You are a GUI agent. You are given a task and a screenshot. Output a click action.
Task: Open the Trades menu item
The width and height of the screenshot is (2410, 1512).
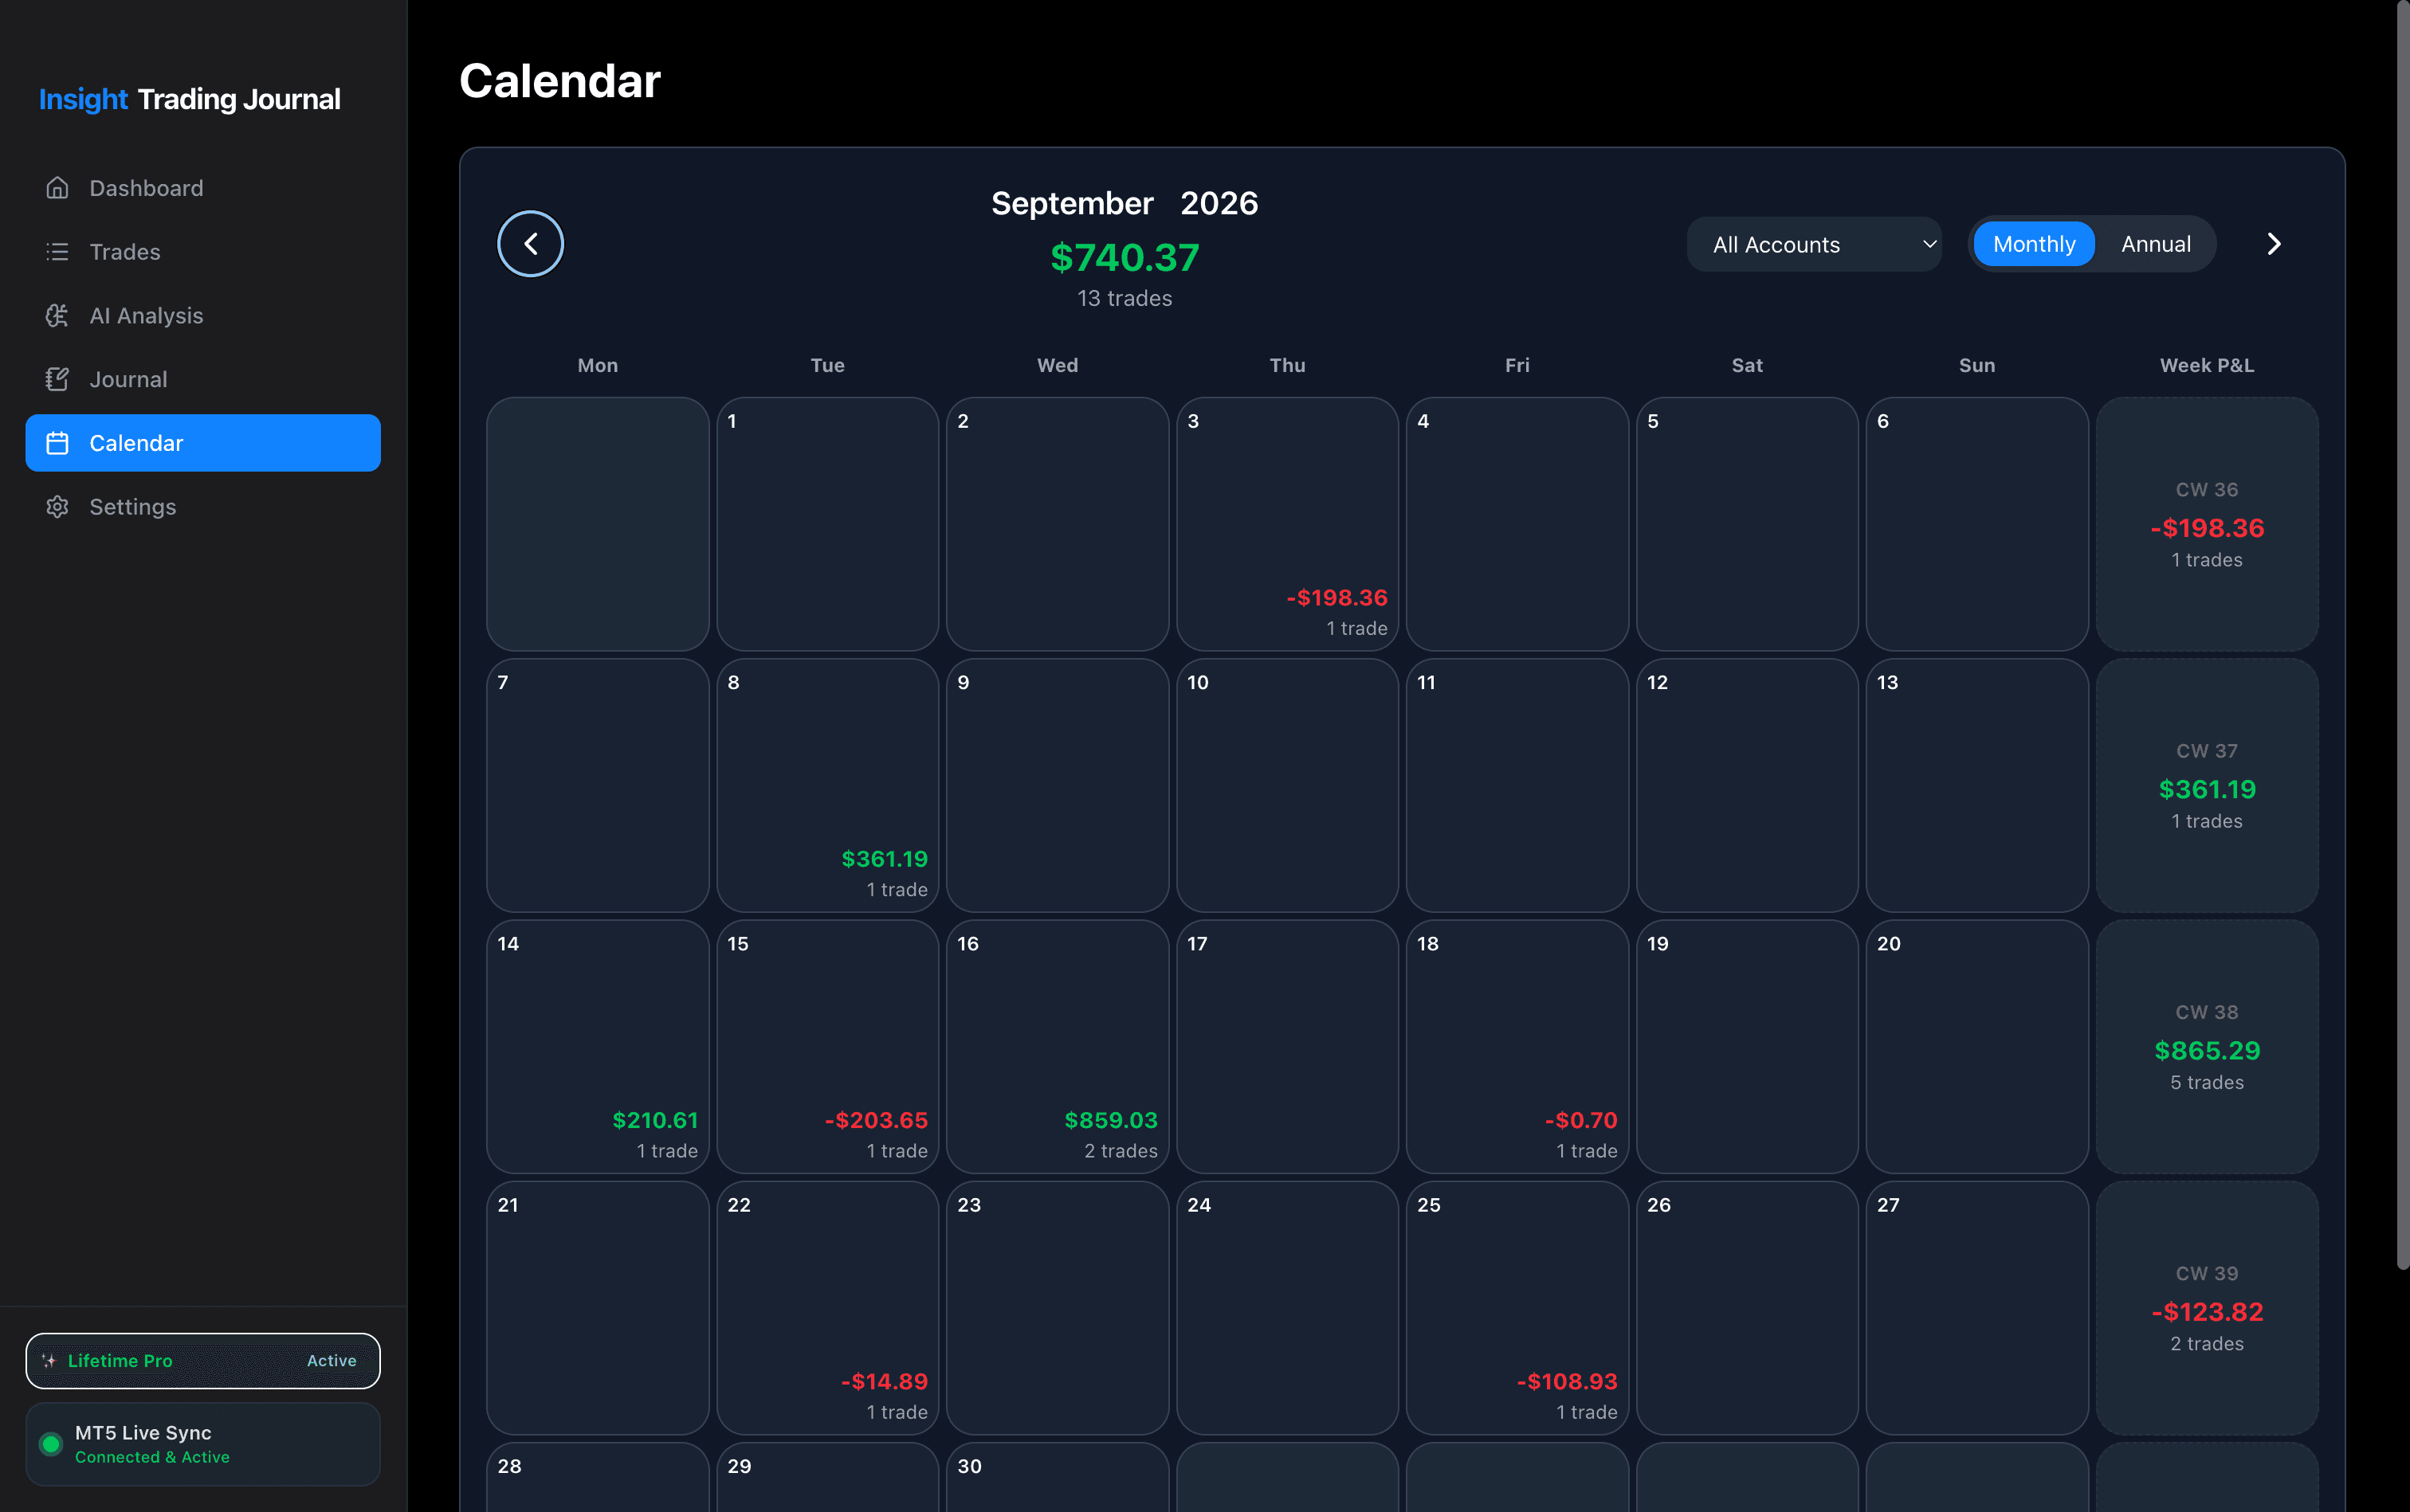point(203,252)
